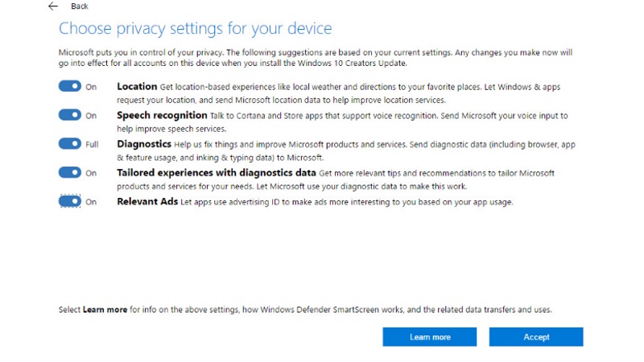Click the Accept button
Screen dimensions: 644x362
coord(536,337)
